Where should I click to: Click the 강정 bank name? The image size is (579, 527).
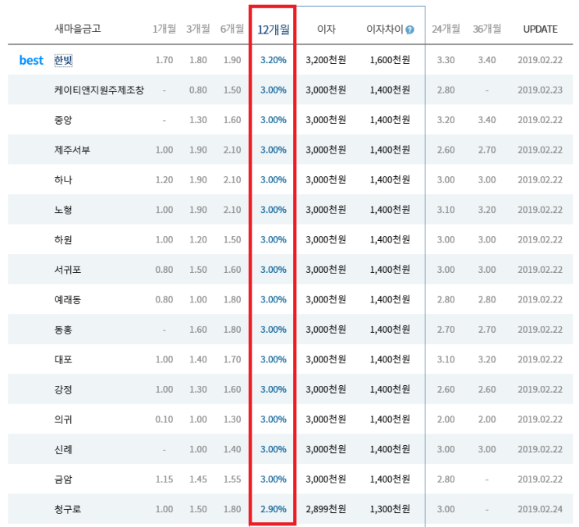[x=63, y=389]
